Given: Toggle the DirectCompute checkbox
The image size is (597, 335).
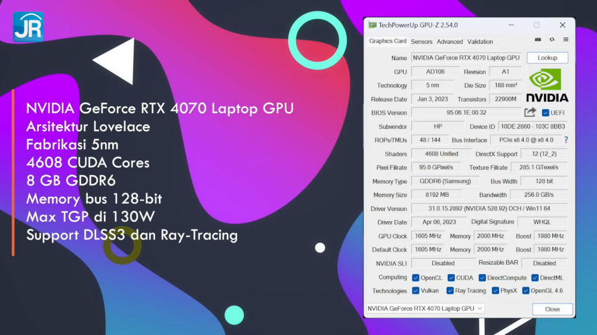Looking at the screenshot, I should pyautogui.click(x=482, y=278).
